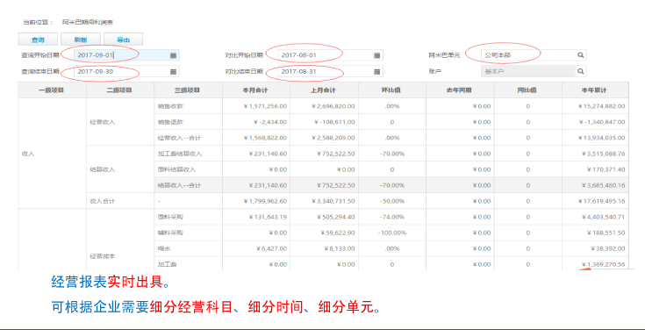Viewport: 645px width, 330px height.
Task: Click the ¥-108,611.00 value
Action: pos(335,122)
